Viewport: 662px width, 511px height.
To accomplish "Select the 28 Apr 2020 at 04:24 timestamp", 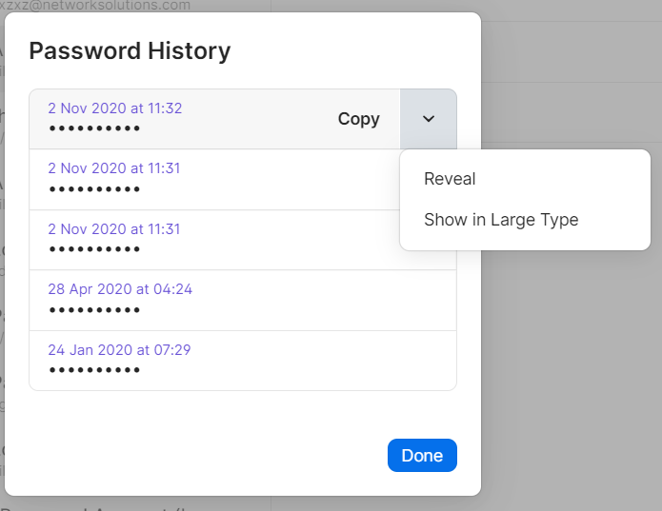I will (120, 289).
